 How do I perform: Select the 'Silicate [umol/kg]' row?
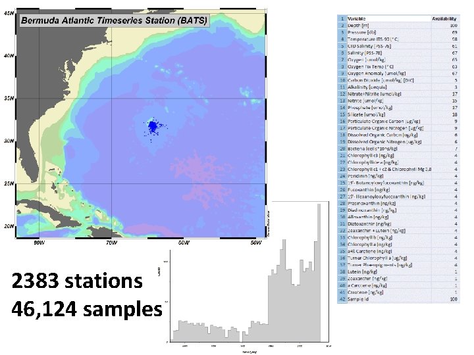pyautogui.click(x=398, y=114)
